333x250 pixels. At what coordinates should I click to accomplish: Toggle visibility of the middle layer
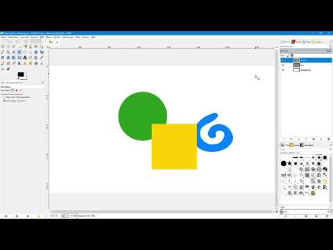(283, 65)
